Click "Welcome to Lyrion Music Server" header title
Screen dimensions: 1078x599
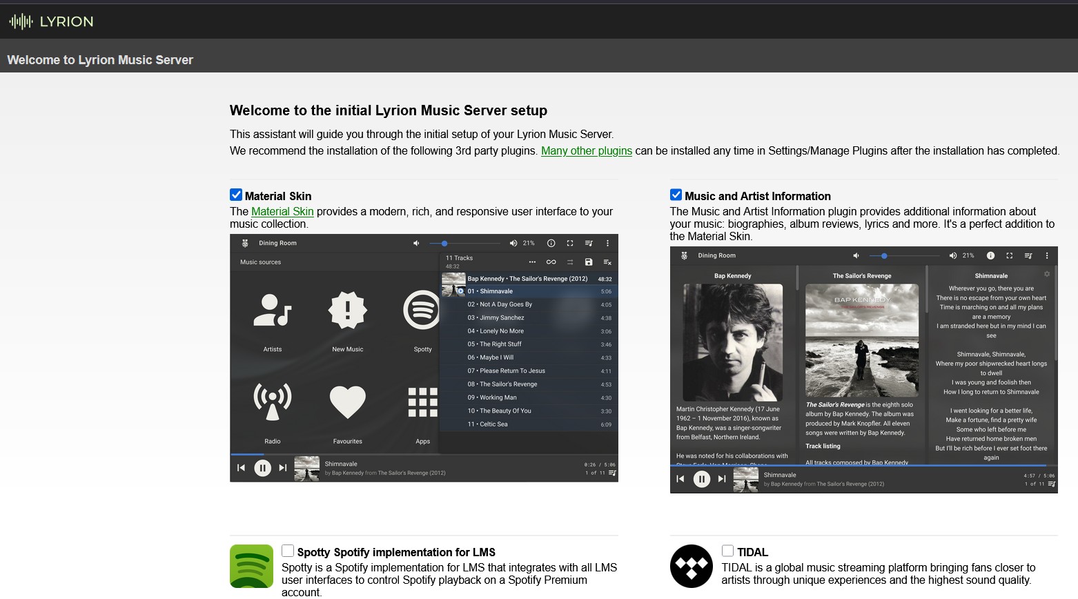[100, 60]
